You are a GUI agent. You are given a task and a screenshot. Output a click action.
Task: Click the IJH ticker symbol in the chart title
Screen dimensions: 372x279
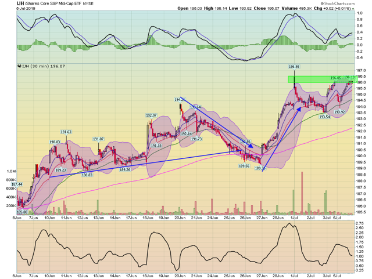20,3
